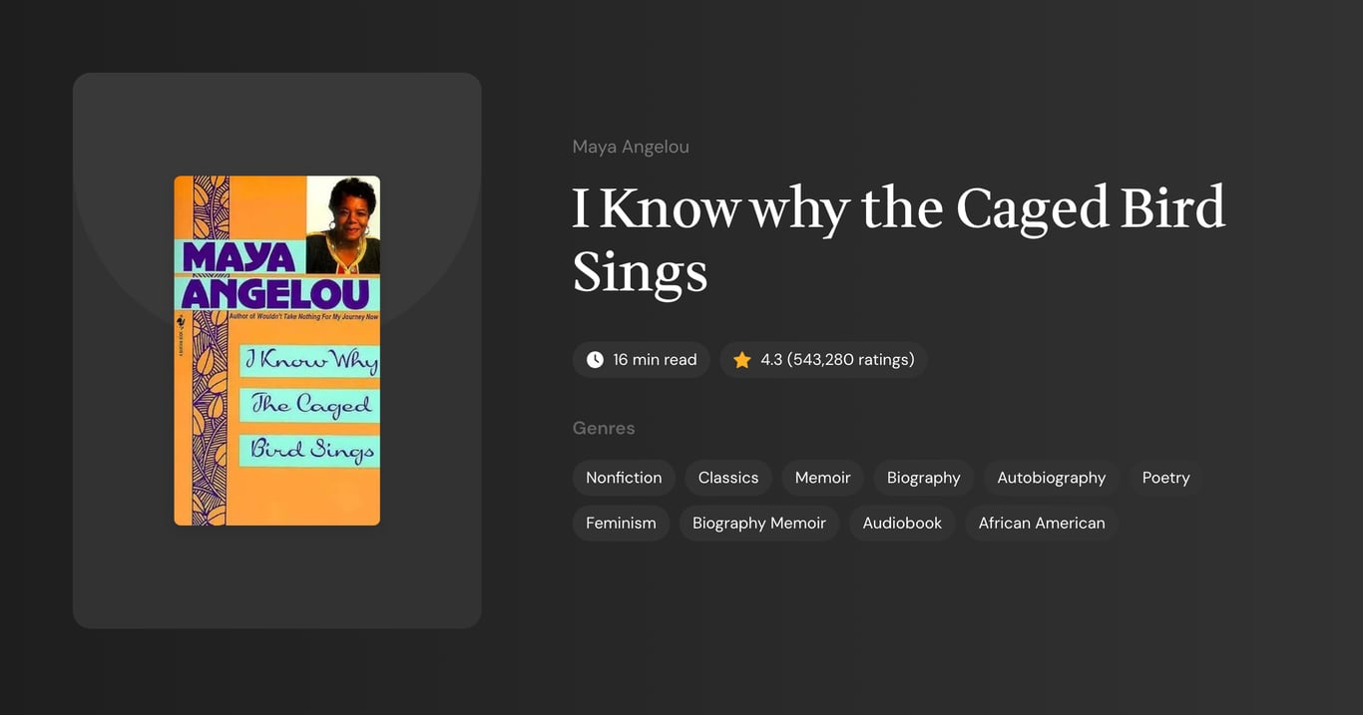Select the Poetry genre tag
This screenshot has height=715, width=1363.
point(1165,478)
